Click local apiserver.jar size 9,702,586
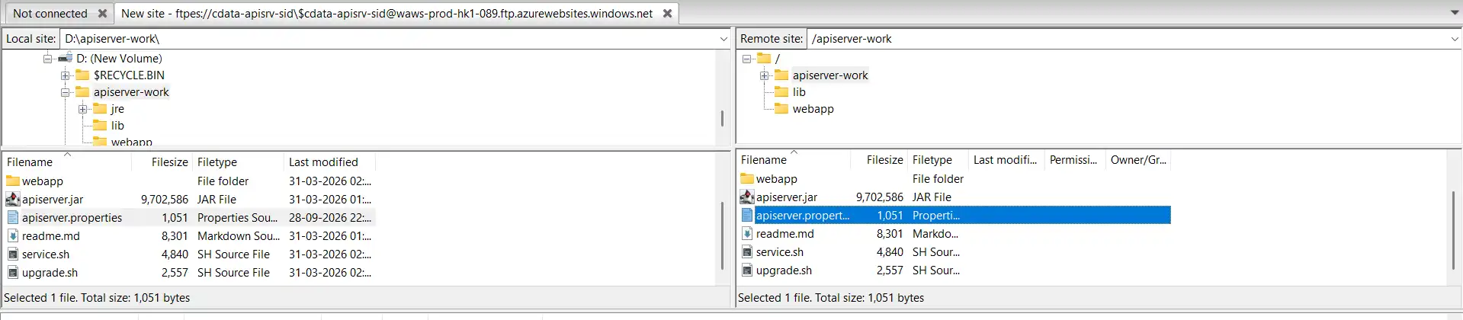This screenshot has width=1463, height=320. (x=165, y=200)
